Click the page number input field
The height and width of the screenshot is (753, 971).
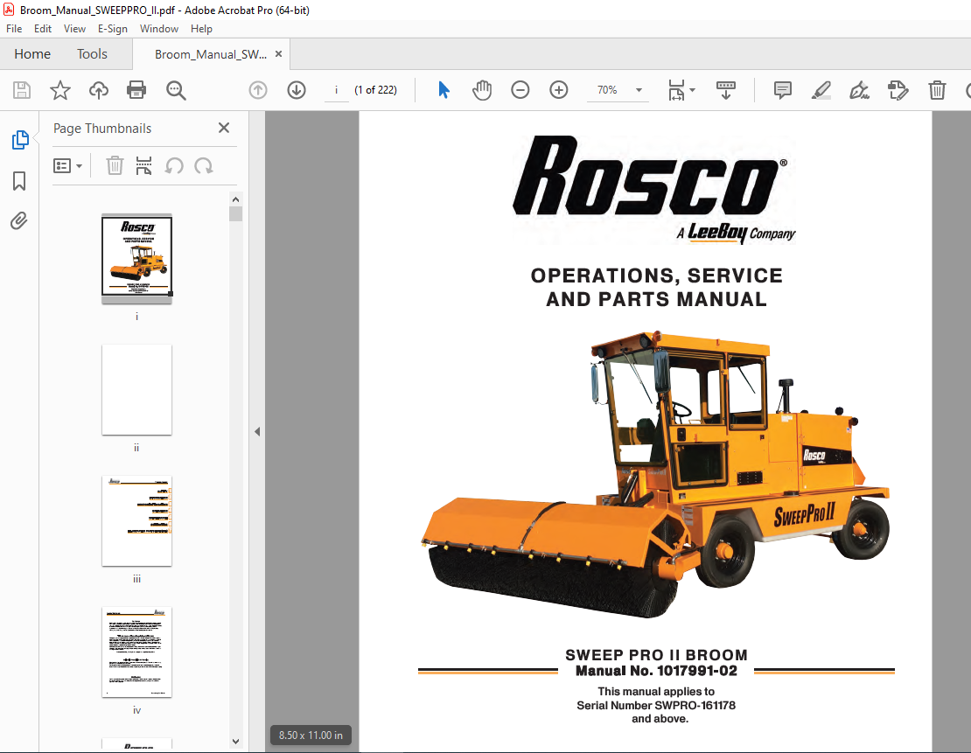(x=336, y=90)
